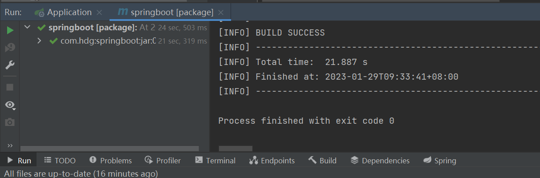Toggle the eye Show options icon

click(10, 105)
